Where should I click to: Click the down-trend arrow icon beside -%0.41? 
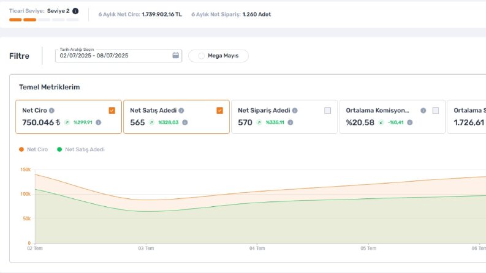(381, 122)
